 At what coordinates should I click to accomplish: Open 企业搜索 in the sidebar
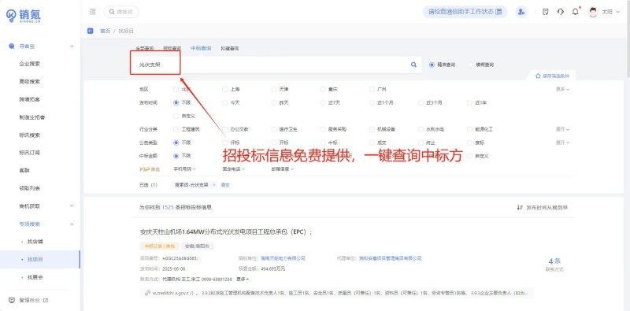[x=30, y=64]
